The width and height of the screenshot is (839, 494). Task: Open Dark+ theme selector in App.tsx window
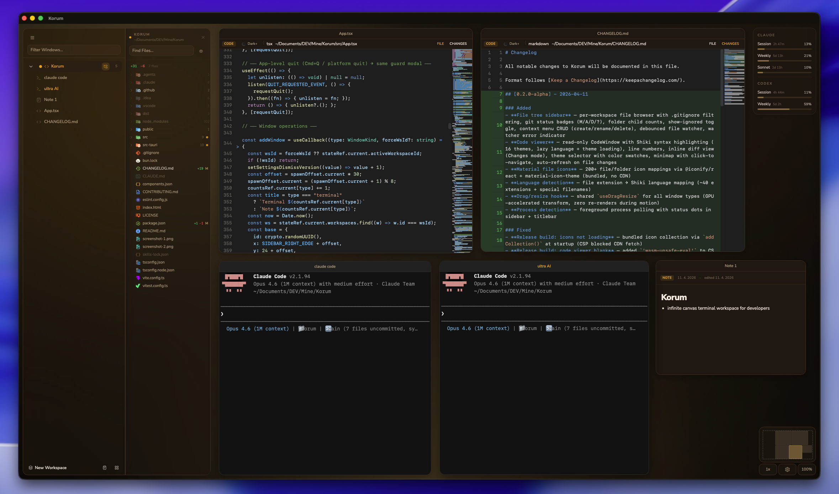point(250,44)
